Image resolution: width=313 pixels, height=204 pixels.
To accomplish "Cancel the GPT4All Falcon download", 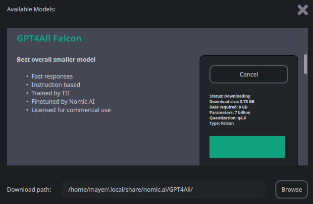I will point(249,74).
